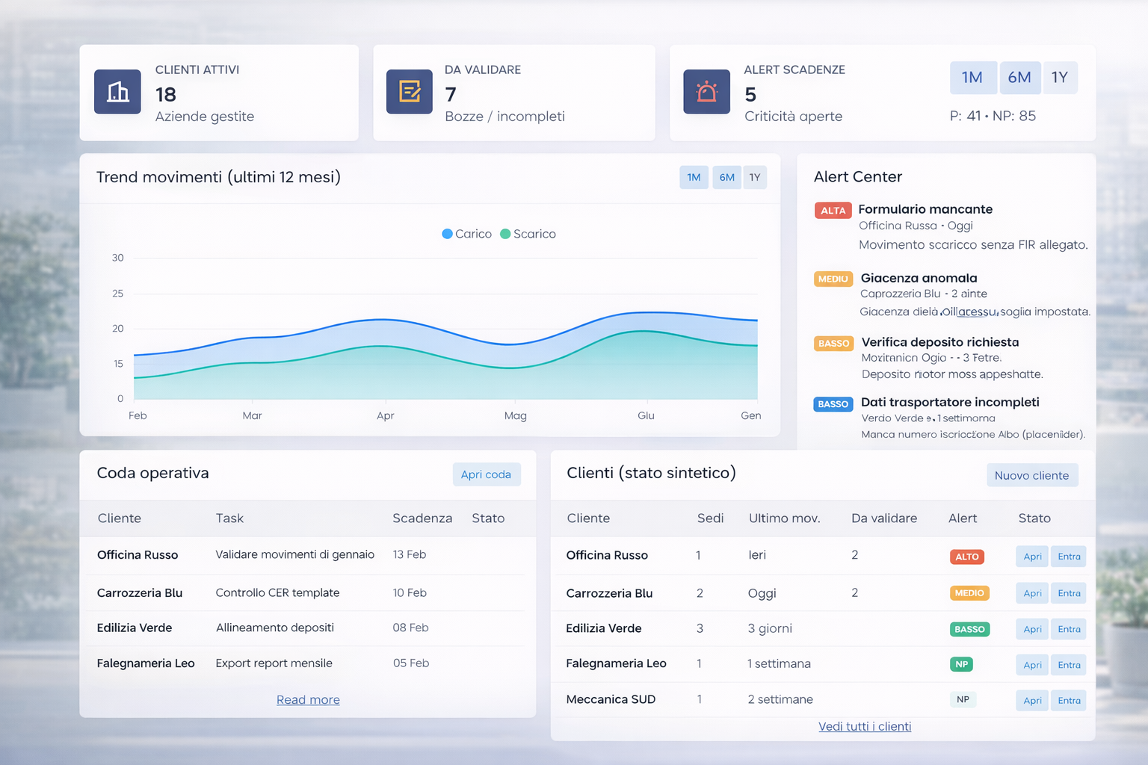Viewport: 1148px width, 765px height.
Task: Click the Clienti Attivi building icon
Action: pyautogui.click(x=117, y=92)
